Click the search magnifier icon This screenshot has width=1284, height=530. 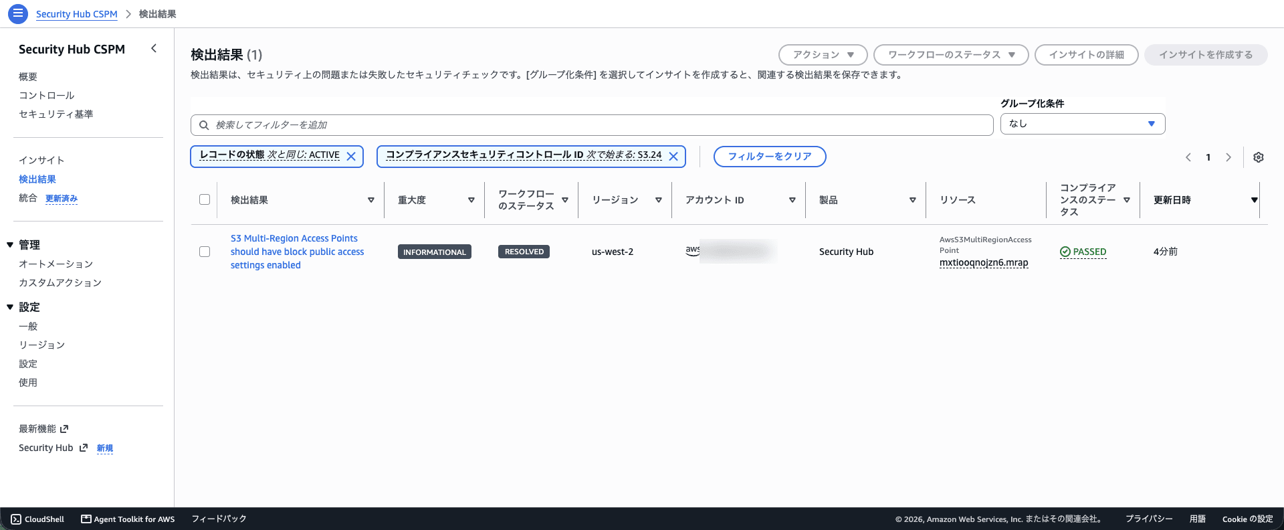click(204, 125)
